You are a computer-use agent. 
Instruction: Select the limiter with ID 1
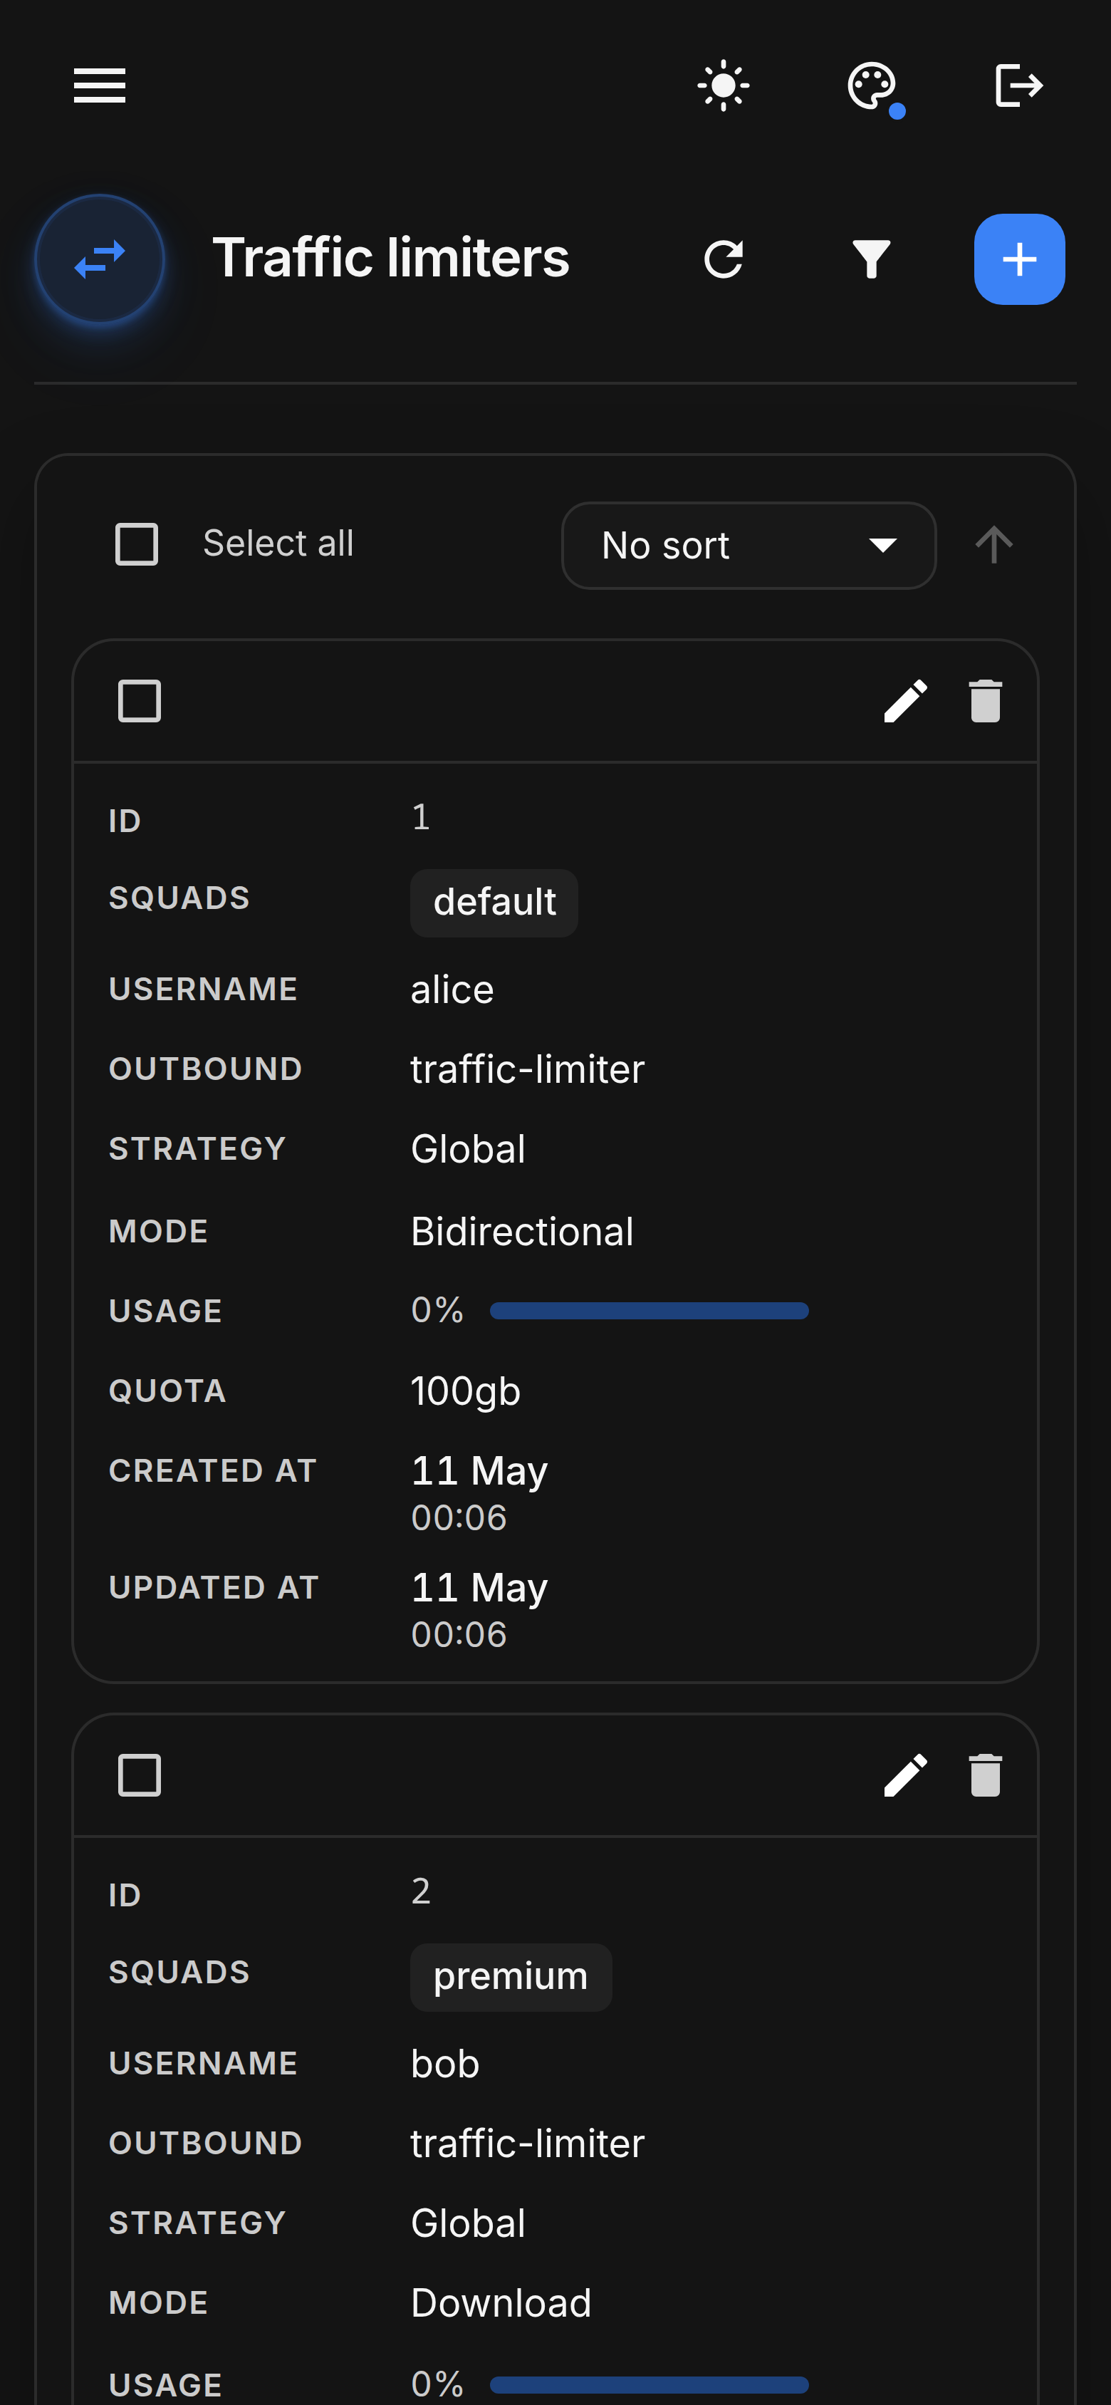(x=139, y=701)
